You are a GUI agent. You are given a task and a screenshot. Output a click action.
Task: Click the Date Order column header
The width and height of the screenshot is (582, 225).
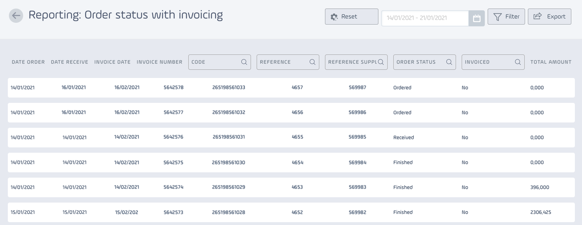[x=28, y=62]
